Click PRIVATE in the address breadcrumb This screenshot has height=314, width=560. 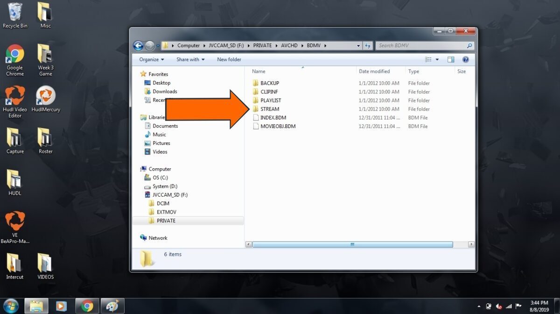point(262,46)
